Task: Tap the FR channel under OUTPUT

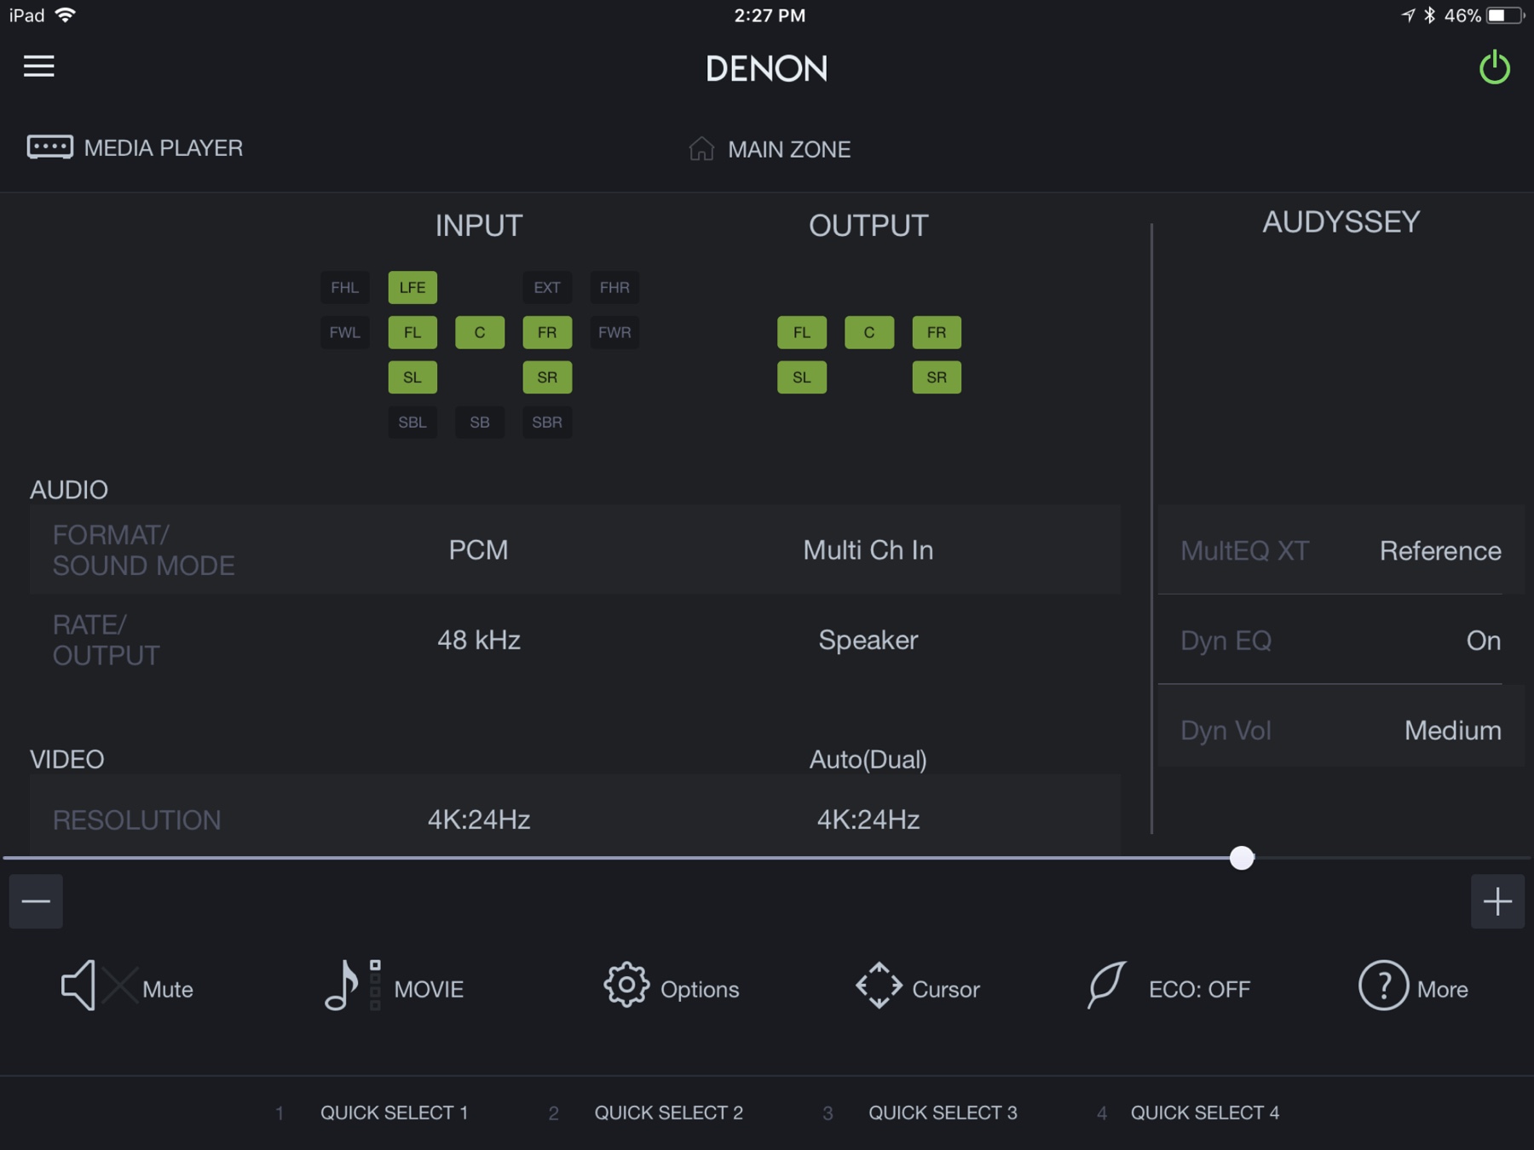Action: (937, 332)
